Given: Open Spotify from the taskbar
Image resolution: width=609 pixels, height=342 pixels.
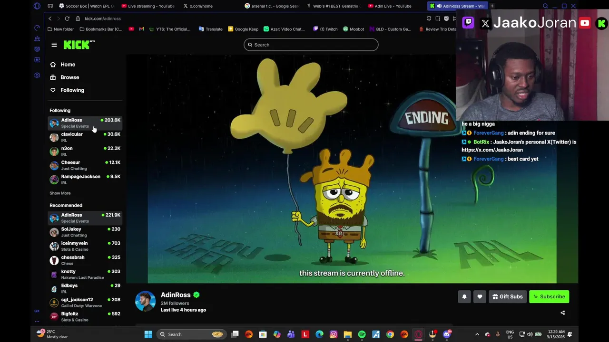Looking at the screenshot, I should click(362, 335).
